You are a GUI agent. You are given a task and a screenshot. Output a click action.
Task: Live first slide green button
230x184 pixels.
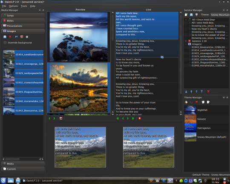pyautogui.click(x=118, y=118)
